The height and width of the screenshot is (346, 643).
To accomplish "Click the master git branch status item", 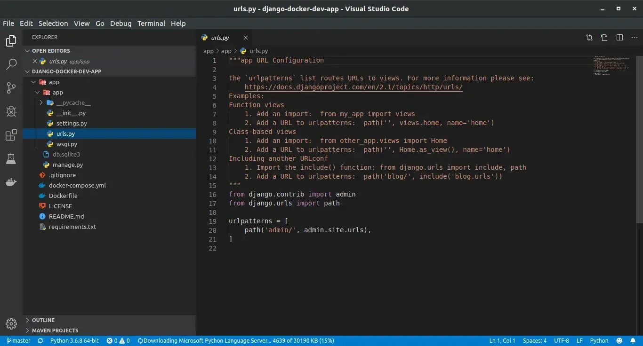I will [18, 341].
